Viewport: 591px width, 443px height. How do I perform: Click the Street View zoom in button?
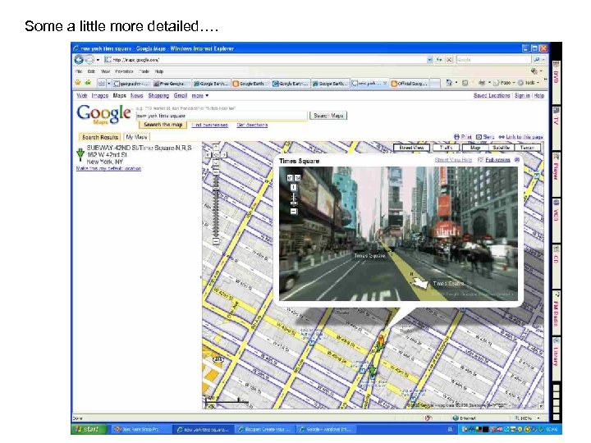pyautogui.click(x=294, y=187)
